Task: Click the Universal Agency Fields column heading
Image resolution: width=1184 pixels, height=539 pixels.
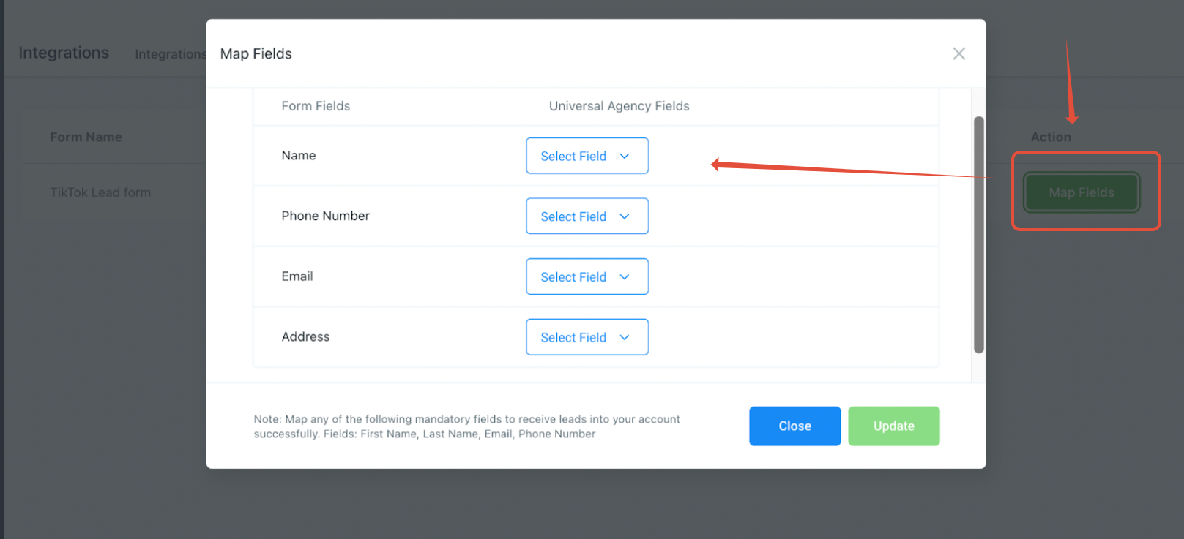Action: [619, 106]
